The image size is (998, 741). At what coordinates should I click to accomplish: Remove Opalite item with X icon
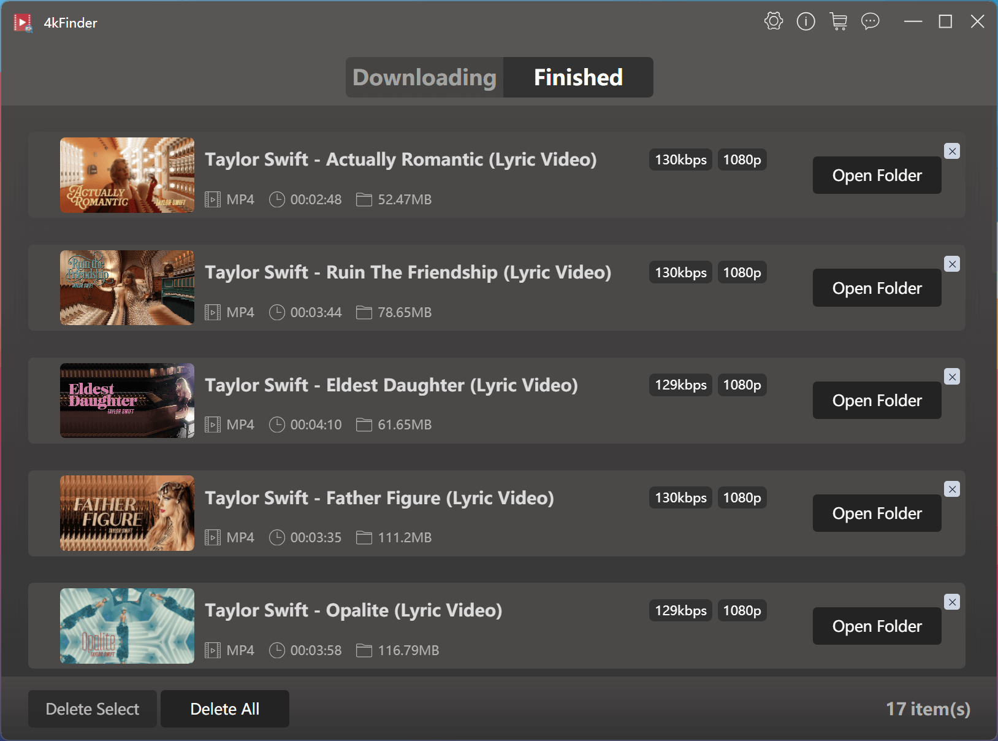[951, 602]
